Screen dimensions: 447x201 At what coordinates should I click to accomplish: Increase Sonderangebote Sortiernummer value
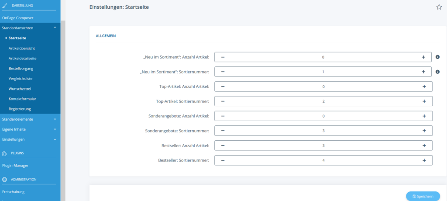[x=424, y=131]
